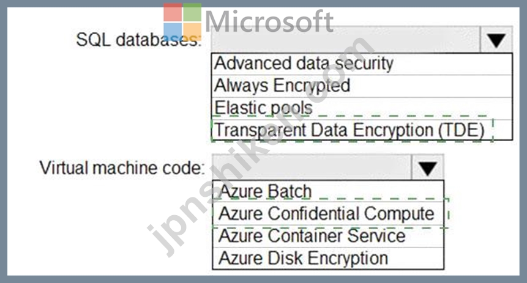This screenshot has height=283, width=527.
Task: Click the Virtual machine code label
Action: tap(122, 167)
